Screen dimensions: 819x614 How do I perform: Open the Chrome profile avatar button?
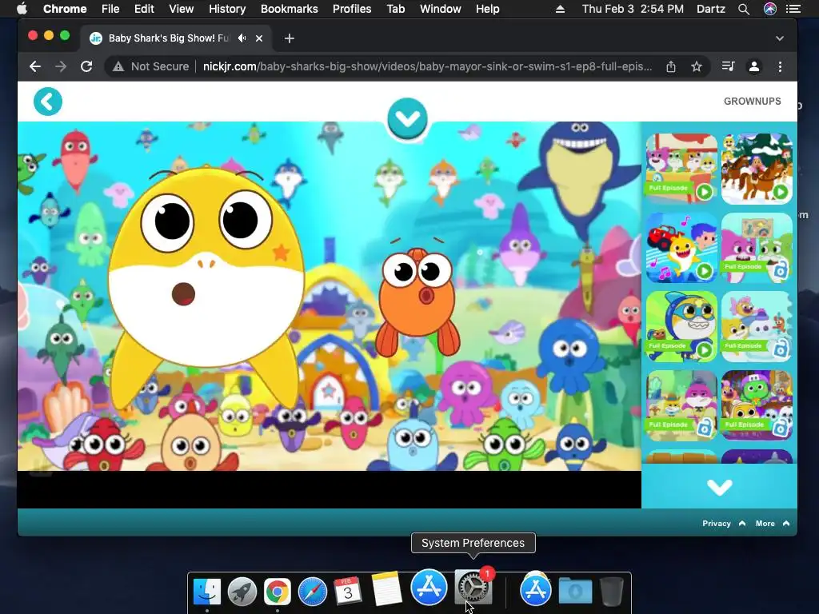point(754,66)
